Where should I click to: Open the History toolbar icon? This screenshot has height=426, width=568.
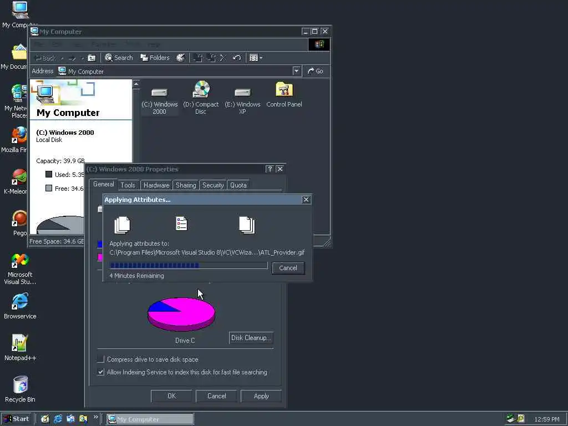[x=180, y=58]
